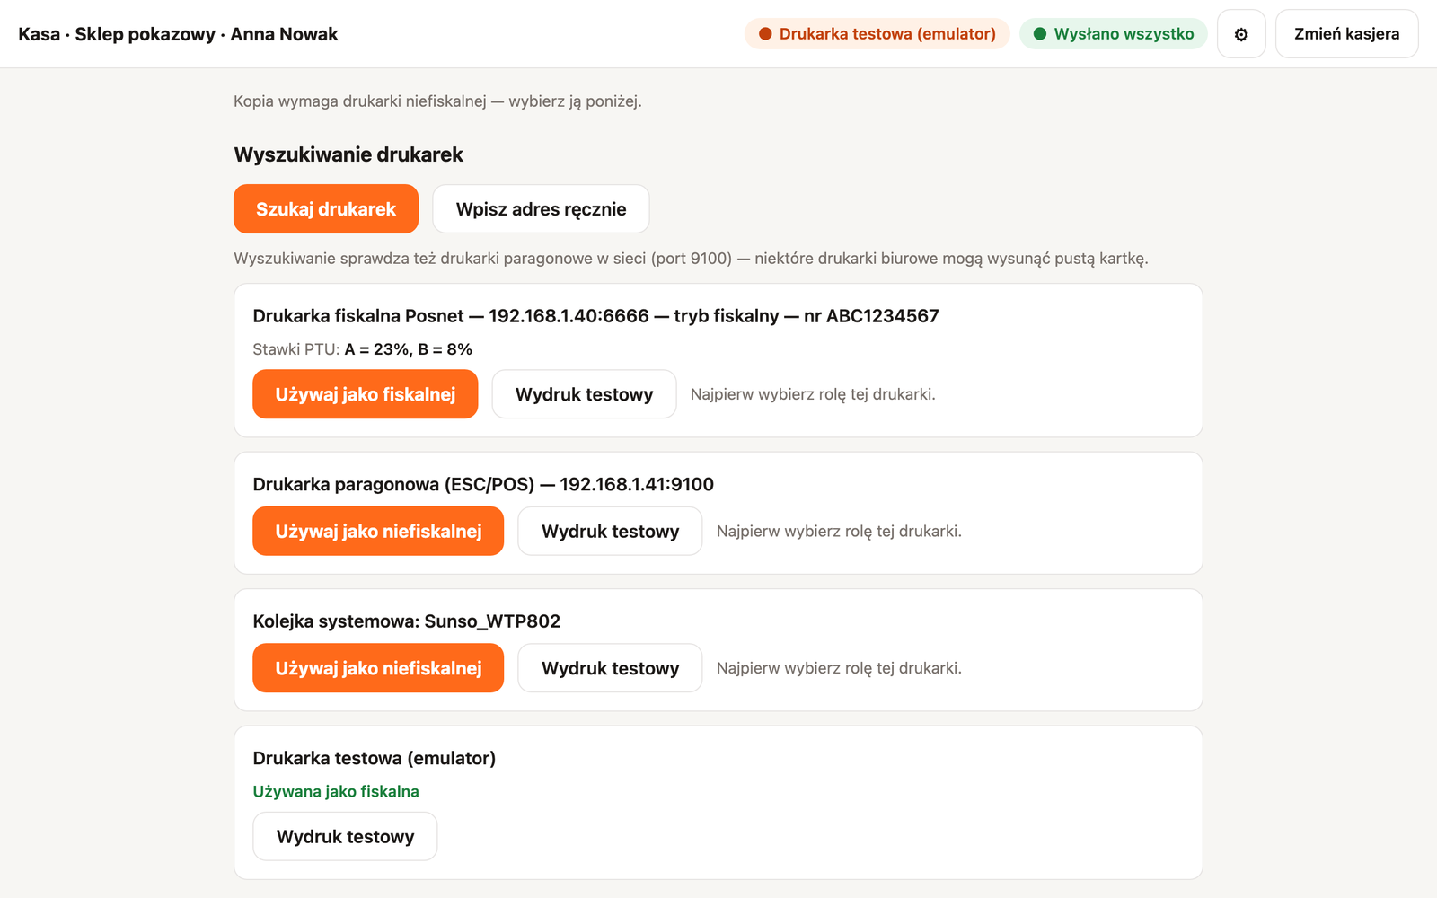Use ESC/POS printer as niefiskalnej
Screen dimensions: 1437x898
378,532
